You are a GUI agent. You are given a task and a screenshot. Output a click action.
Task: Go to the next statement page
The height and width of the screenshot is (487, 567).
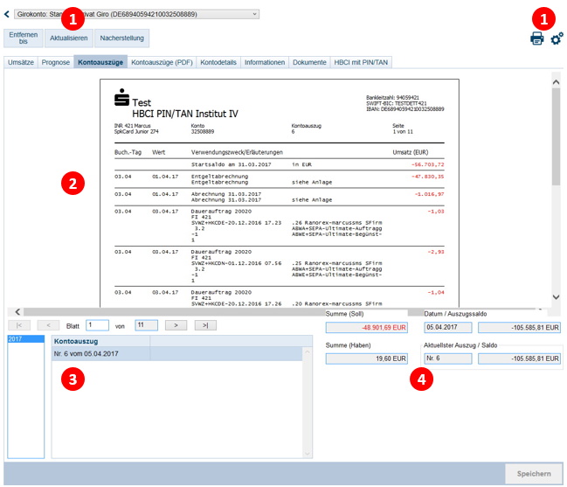176,325
